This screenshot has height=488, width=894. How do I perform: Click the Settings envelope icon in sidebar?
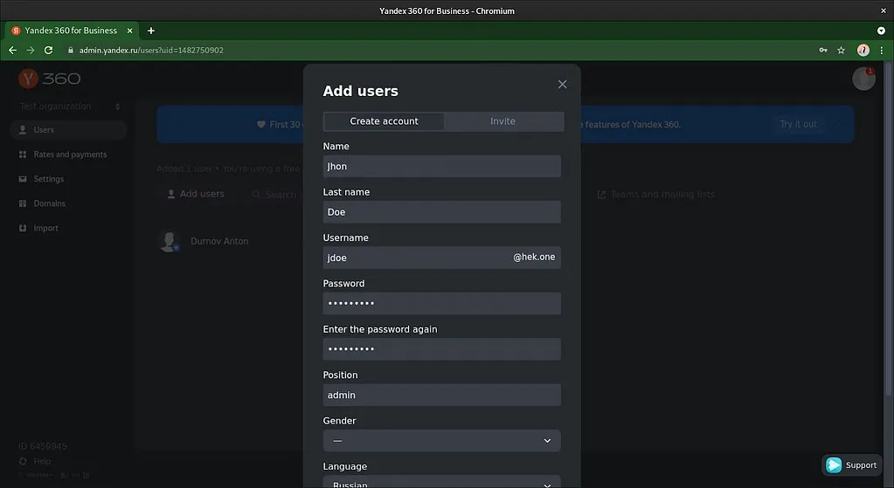[x=23, y=179]
